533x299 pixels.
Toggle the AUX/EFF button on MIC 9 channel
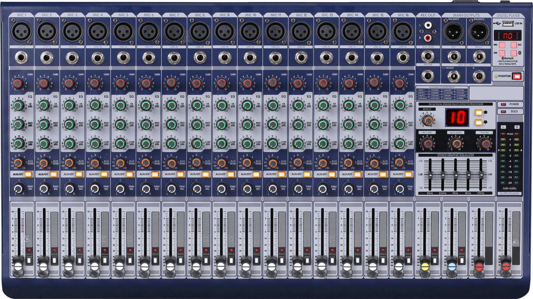[x=231, y=174]
